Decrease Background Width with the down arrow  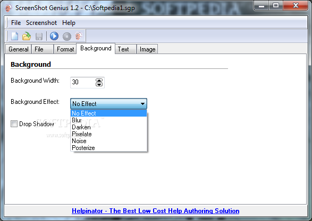99,84
